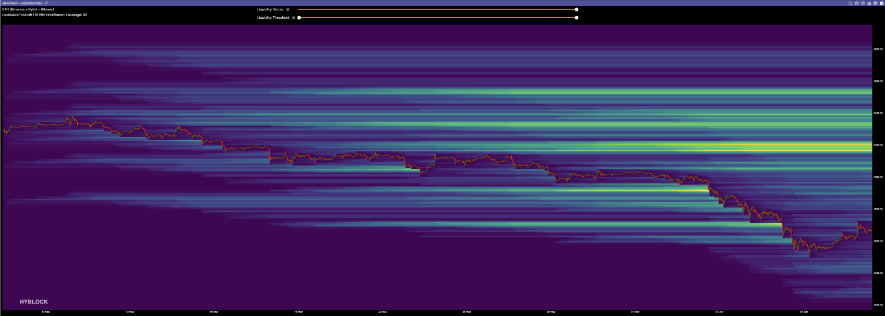Click the "Heatmap – Liquidations" panel title
This screenshot has height=316, width=885.
[22, 3]
